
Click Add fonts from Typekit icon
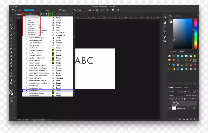[x=73, y=14]
